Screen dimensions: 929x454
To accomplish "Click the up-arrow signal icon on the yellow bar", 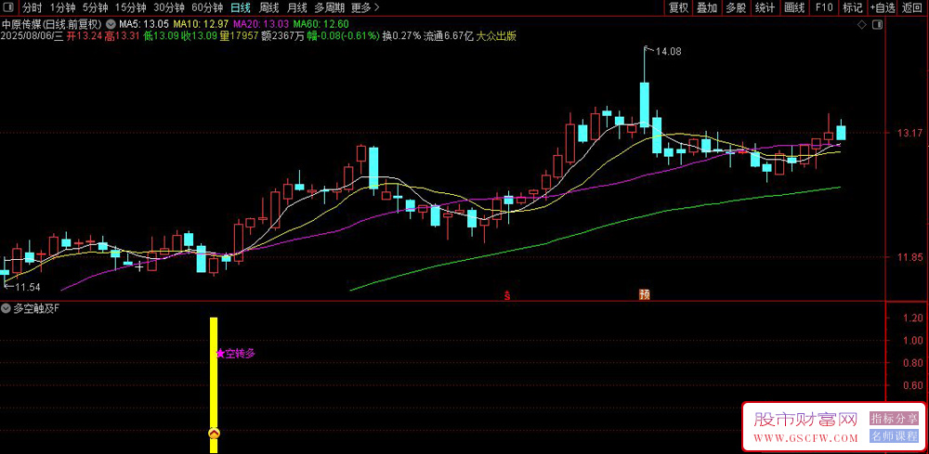I will (x=214, y=434).
